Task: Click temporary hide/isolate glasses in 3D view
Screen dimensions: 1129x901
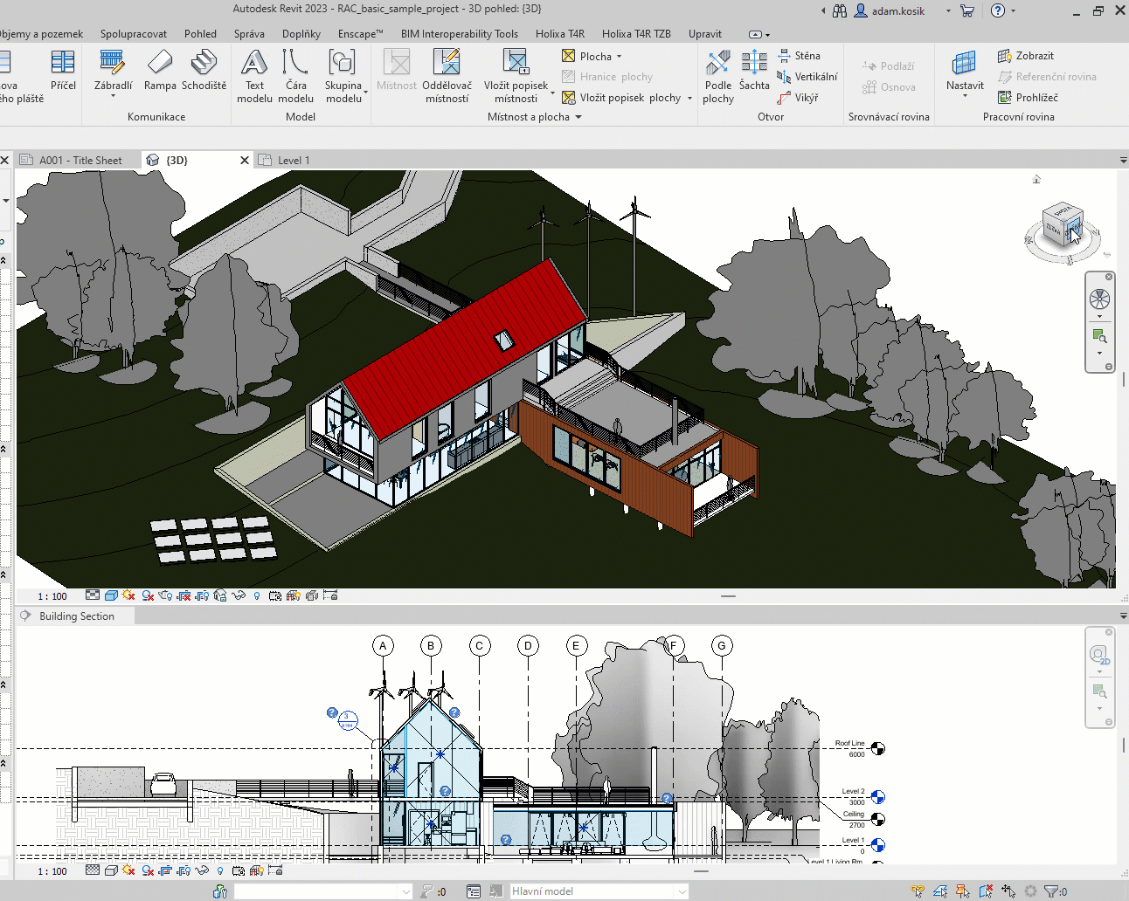Action: 239,595
